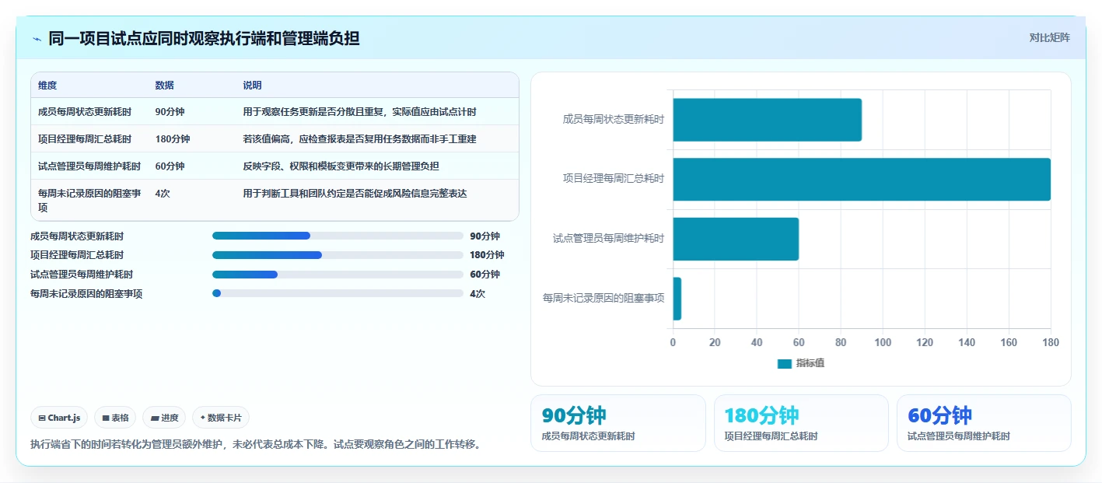The image size is (1102, 483).
Task: Click the 4次 label beside progress bars
Action: [478, 294]
